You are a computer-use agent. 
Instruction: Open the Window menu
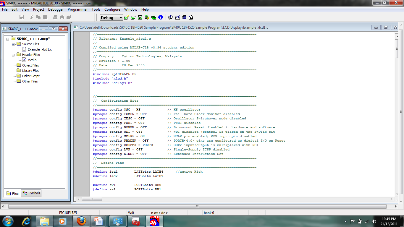(131, 9)
